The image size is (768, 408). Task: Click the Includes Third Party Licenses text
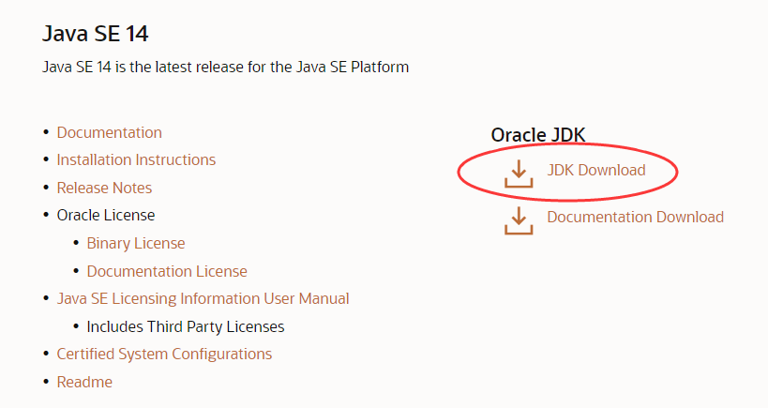coord(185,326)
